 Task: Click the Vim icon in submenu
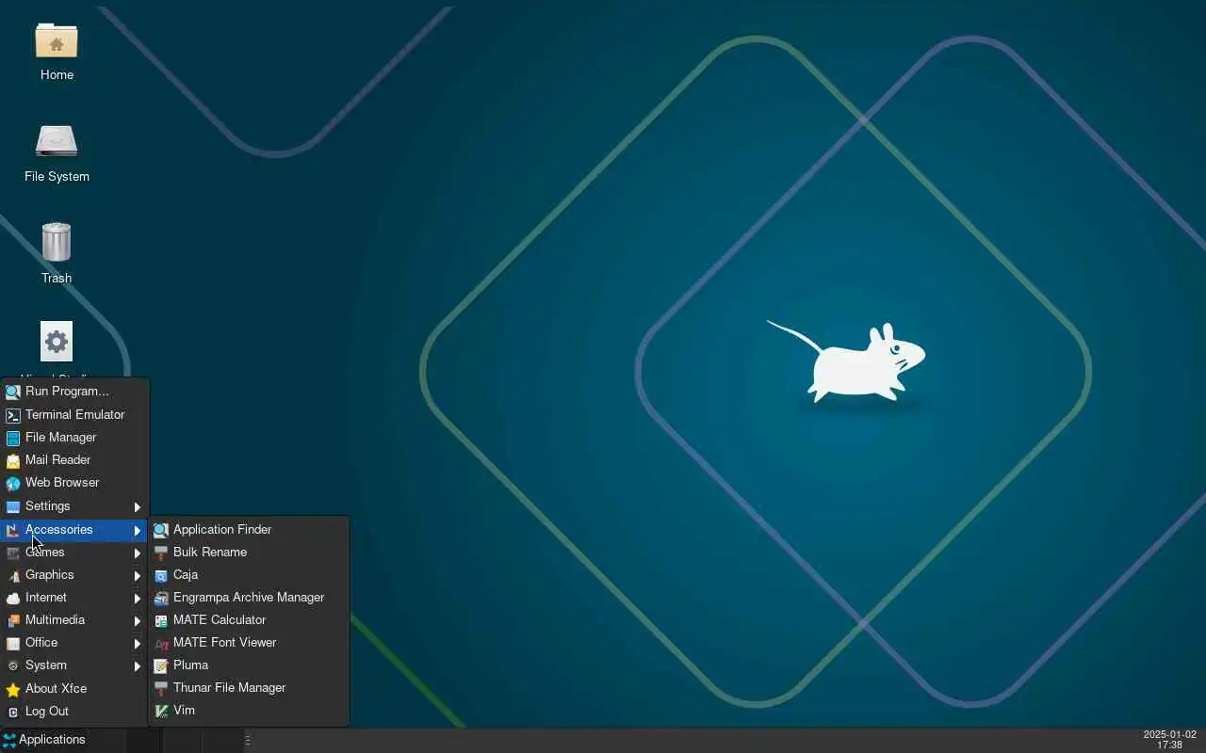[x=161, y=711]
